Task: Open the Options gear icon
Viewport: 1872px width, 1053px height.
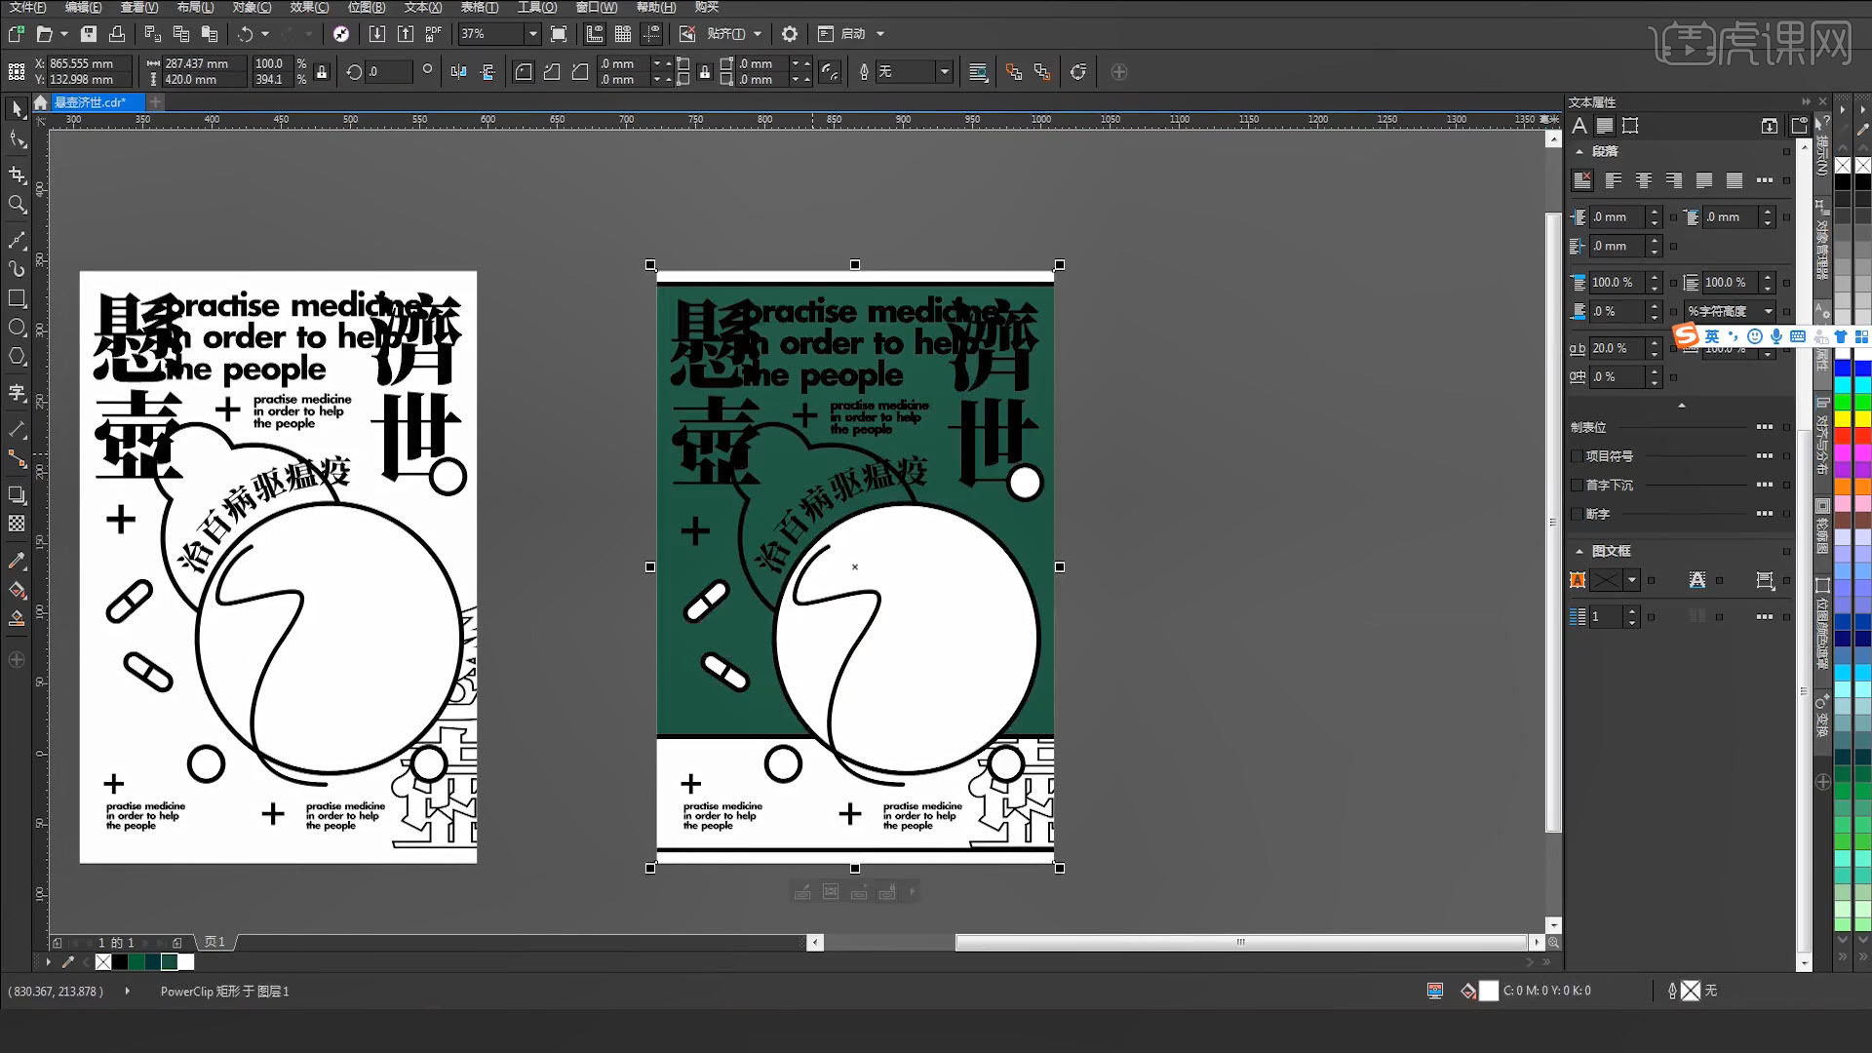Action: (x=790, y=33)
